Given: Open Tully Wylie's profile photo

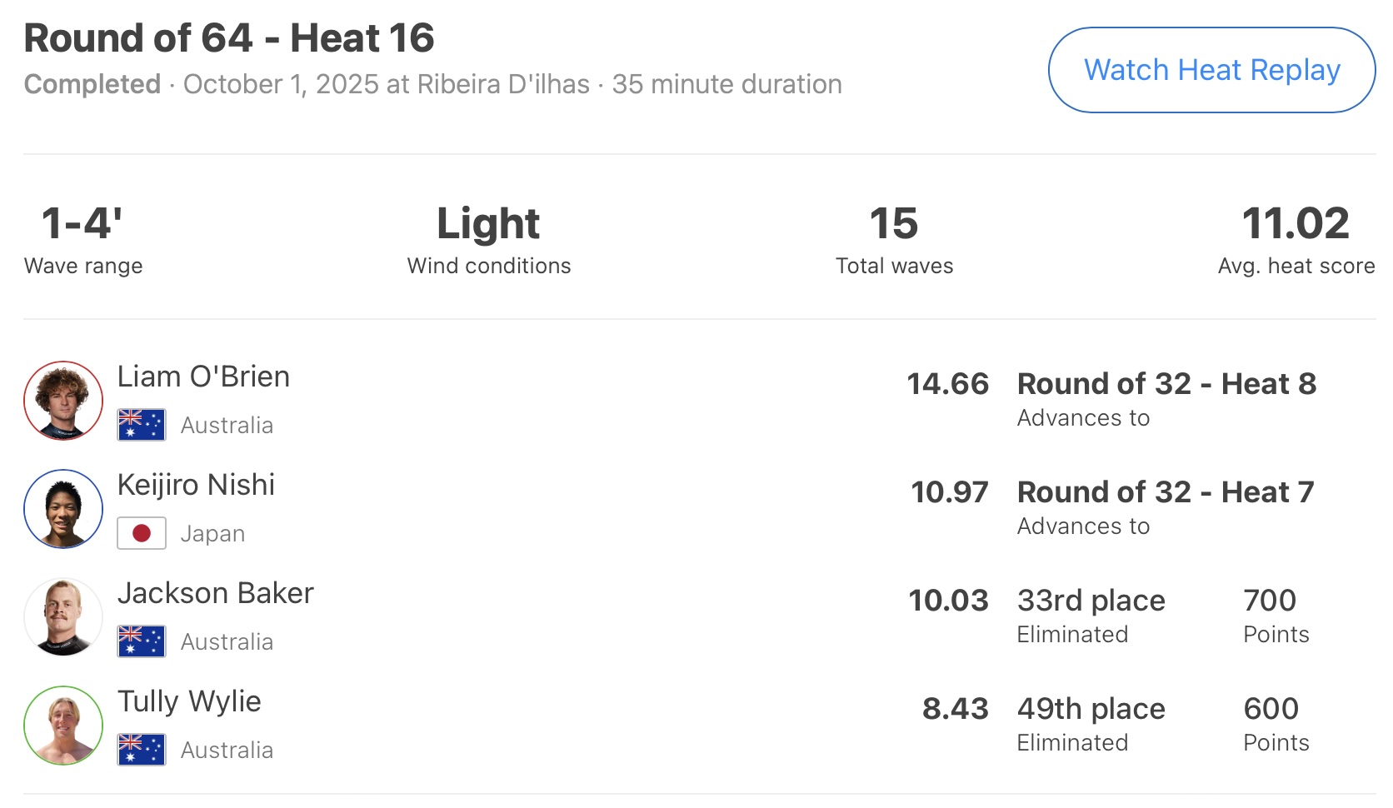Looking at the screenshot, I should (63, 726).
